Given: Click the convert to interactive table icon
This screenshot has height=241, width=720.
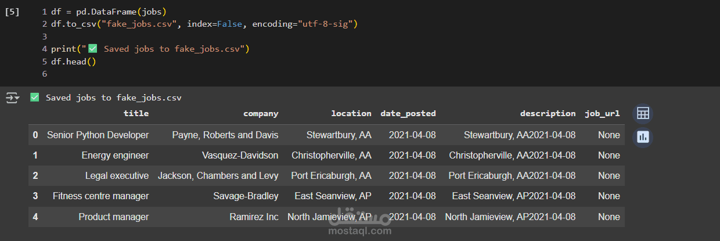Looking at the screenshot, I should coord(643,114).
